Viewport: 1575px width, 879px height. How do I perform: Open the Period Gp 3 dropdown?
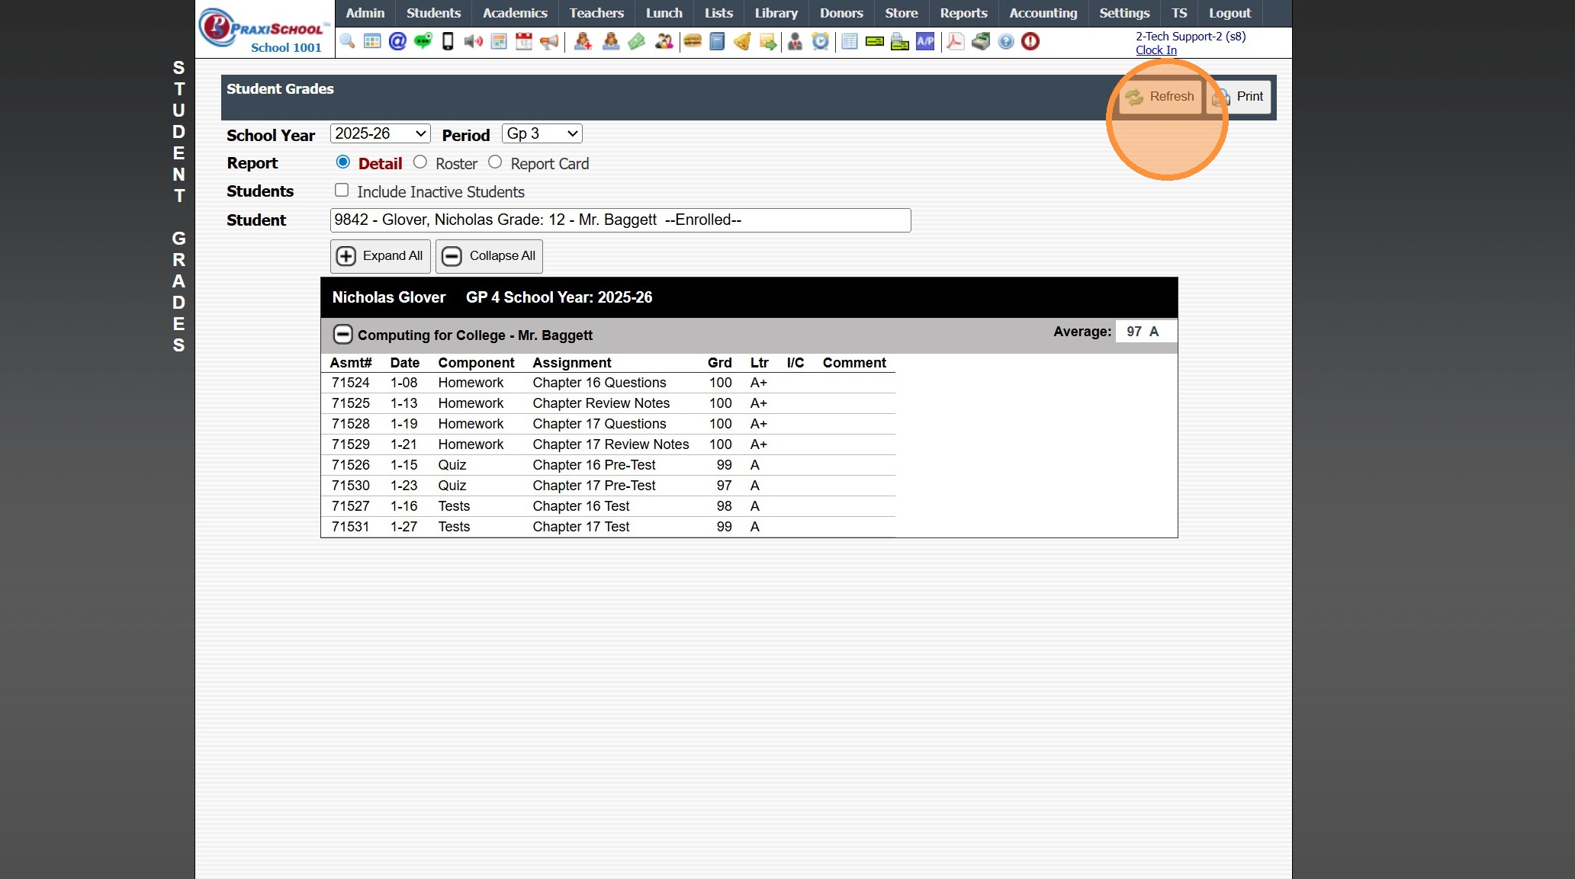542,133
